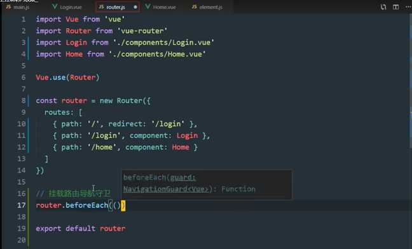Image resolution: width=412 pixels, height=249 pixels.
Task: Split the editor with the split icon
Action: [395, 7]
